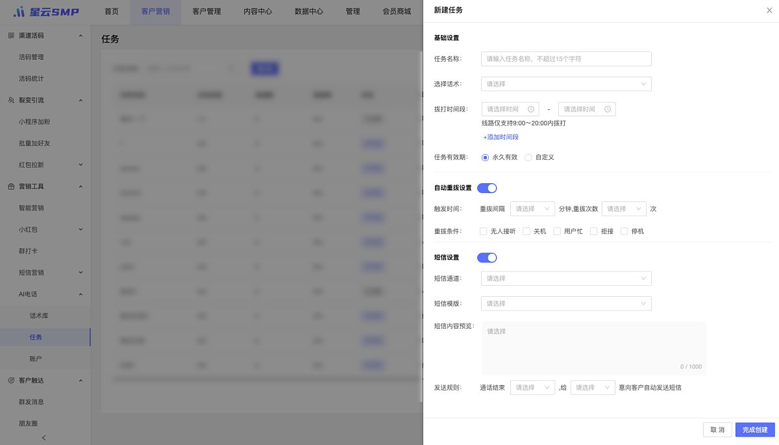
Task: Click the 星云SMP logo
Action: point(45,12)
